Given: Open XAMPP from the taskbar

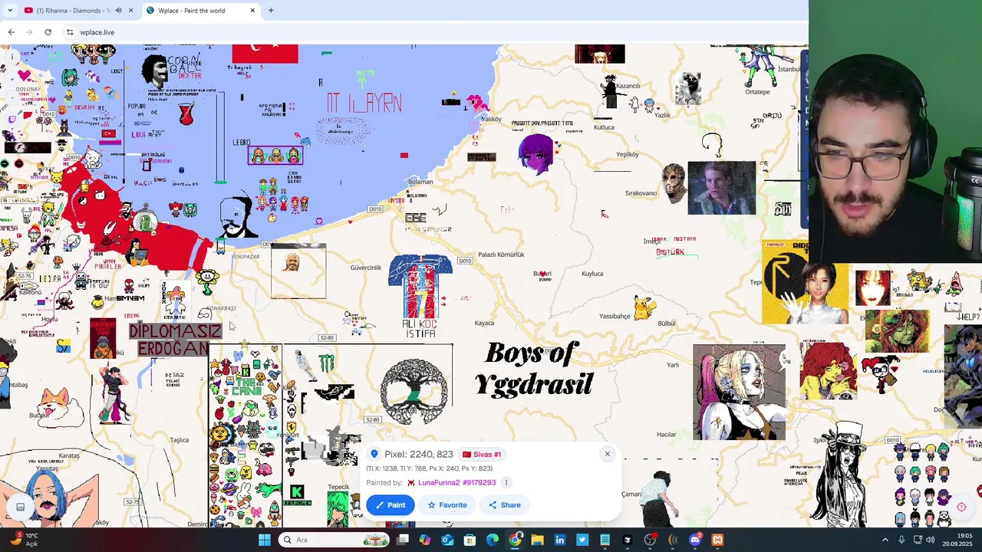Looking at the screenshot, I should 717,540.
